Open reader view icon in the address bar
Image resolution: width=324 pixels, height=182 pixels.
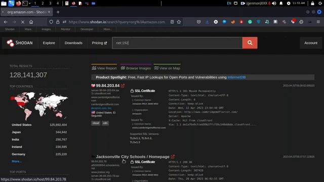(x=172, y=22)
